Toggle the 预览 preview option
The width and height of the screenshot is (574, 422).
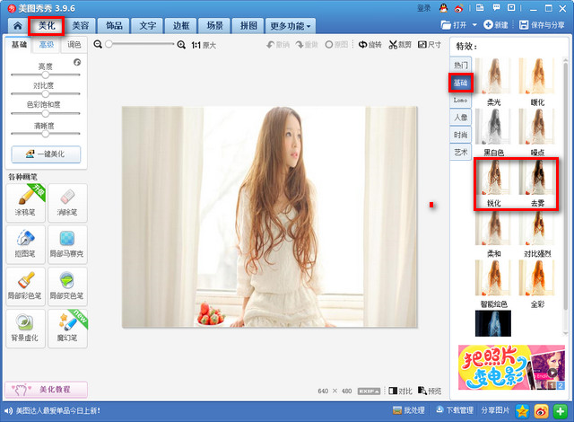pyautogui.click(x=430, y=391)
